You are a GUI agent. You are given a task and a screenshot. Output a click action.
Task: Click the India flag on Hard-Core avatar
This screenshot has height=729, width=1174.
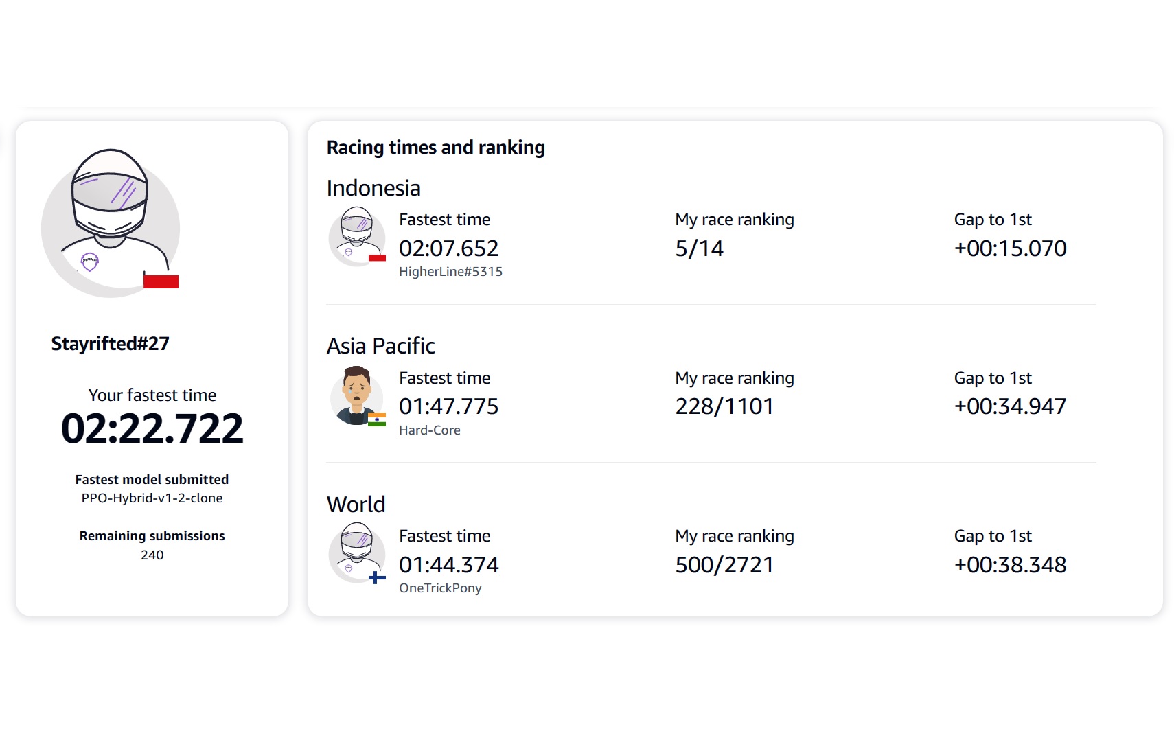click(x=377, y=419)
